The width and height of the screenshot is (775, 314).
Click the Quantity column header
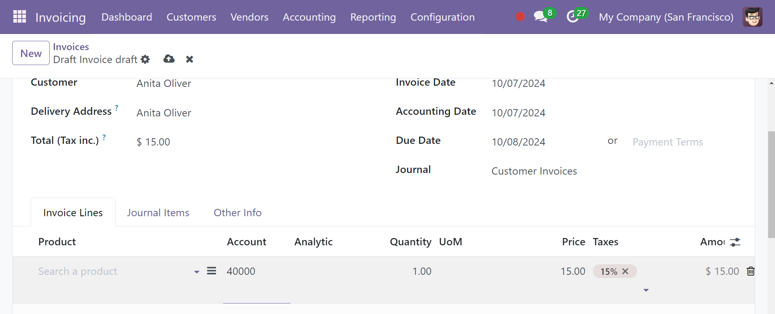click(x=411, y=242)
